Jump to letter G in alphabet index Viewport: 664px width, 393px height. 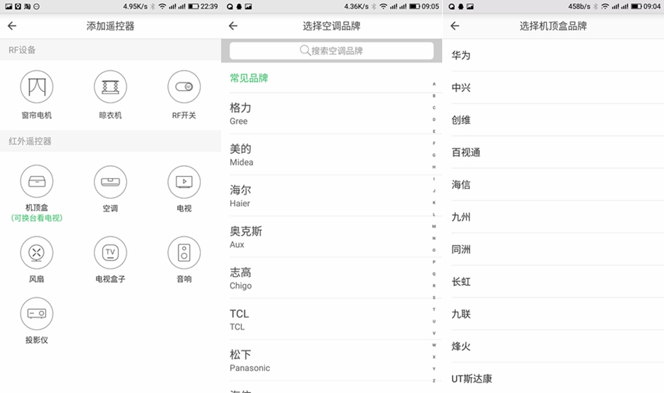pyautogui.click(x=434, y=155)
